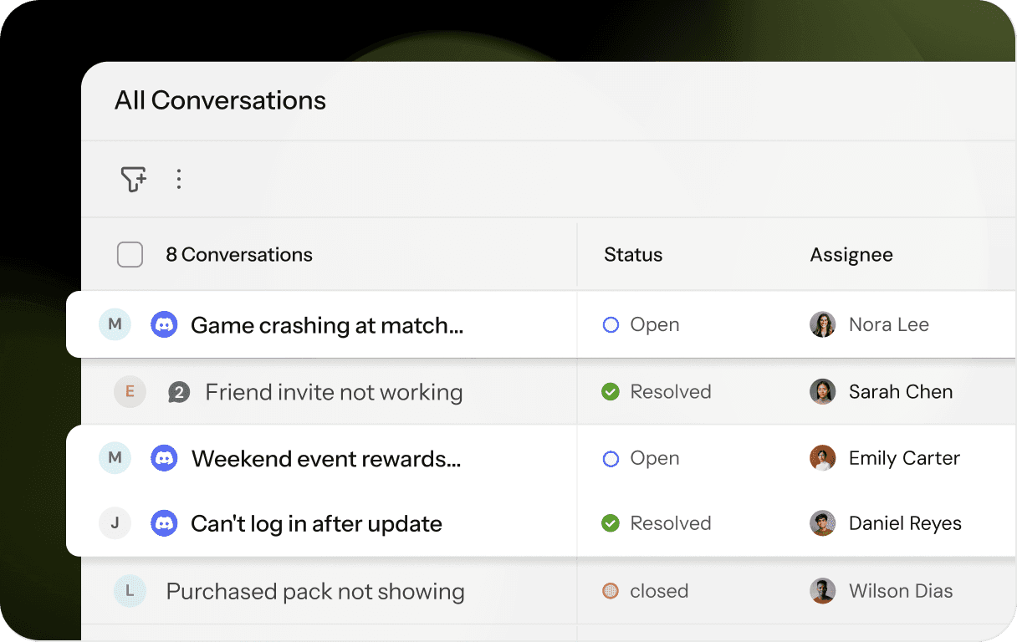Viewport: 1017px width, 642px height.
Task: Click Open status circle on Weekend event row
Action: pyautogui.click(x=611, y=458)
